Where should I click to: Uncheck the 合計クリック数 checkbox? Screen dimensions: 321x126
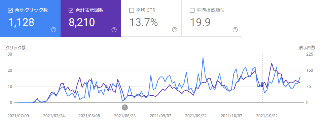(x=10, y=10)
